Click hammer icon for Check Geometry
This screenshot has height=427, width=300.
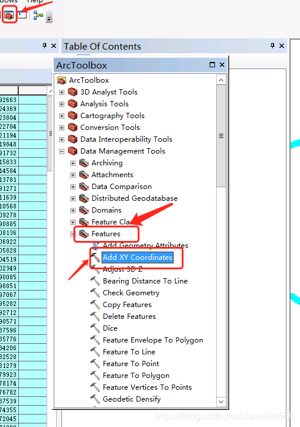[x=95, y=293]
